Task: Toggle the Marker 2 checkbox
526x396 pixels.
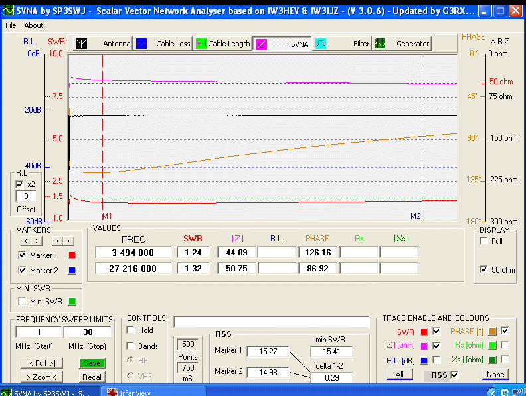Action: 23,270
